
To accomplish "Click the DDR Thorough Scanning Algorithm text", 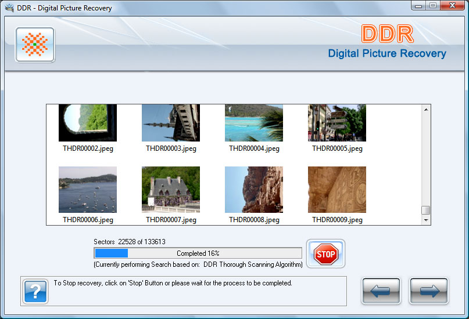I will [253, 264].
